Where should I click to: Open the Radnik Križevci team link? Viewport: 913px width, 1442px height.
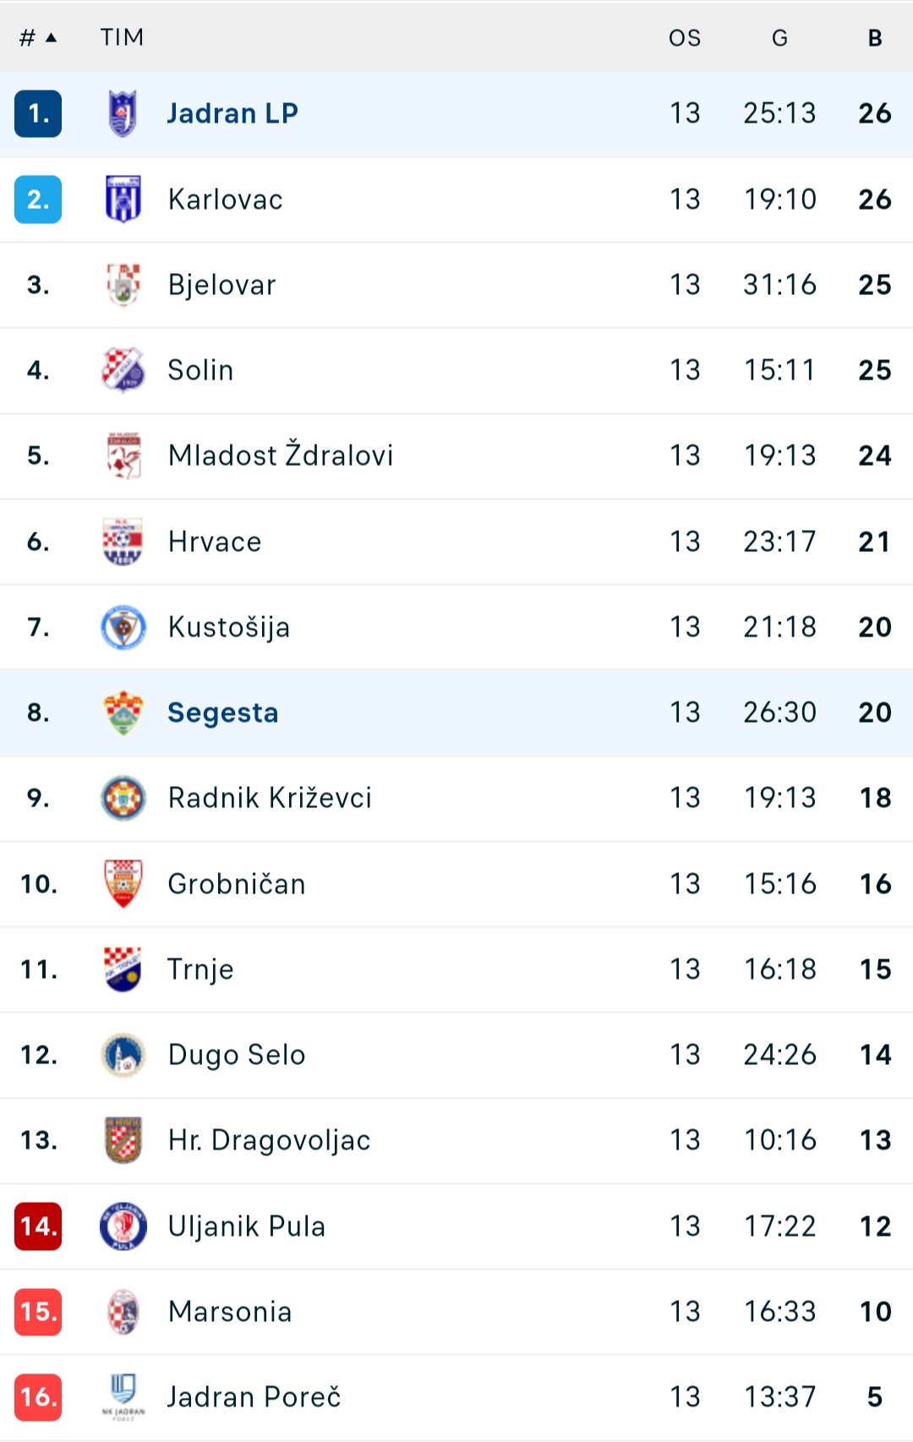[270, 797]
